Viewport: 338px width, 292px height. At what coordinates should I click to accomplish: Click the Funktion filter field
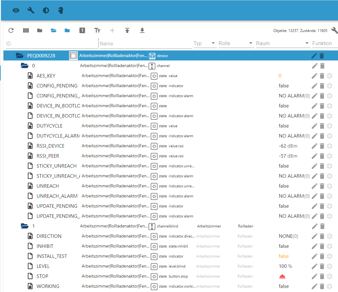(325, 44)
